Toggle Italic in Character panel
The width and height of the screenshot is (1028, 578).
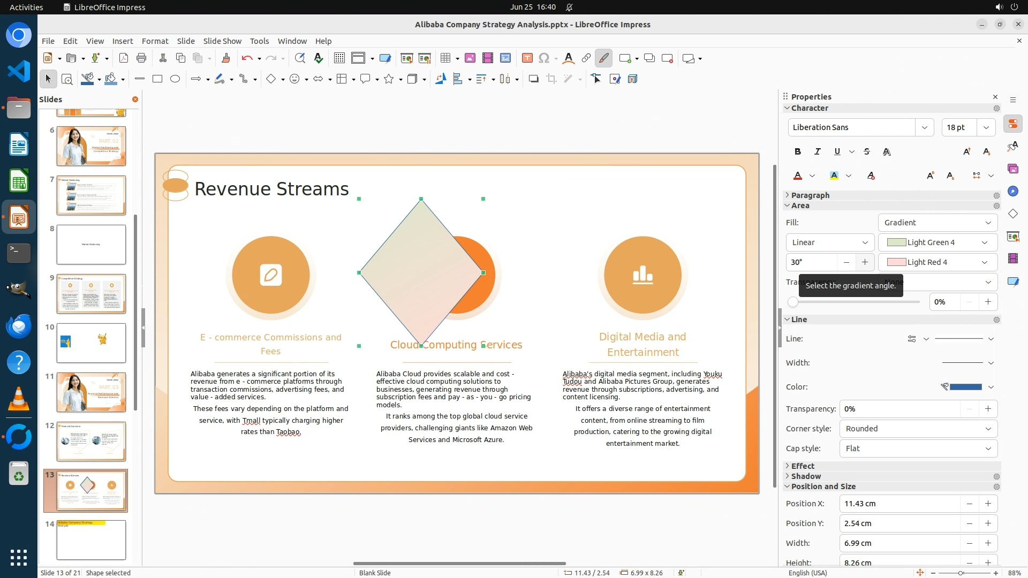click(x=817, y=152)
